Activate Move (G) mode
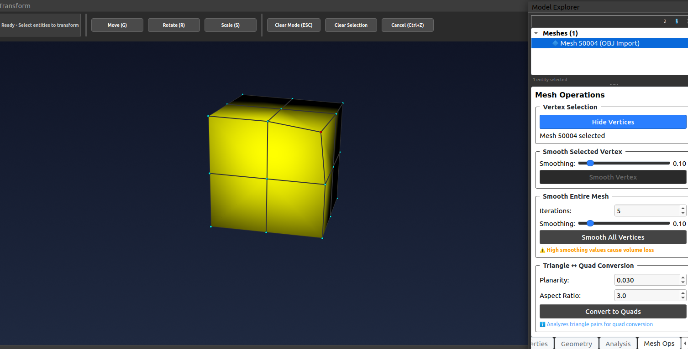The width and height of the screenshot is (688, 349). (117, 25)
